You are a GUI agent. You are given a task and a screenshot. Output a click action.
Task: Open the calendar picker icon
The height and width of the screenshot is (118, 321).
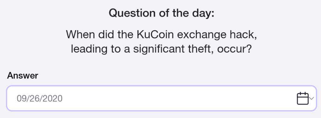303,98
